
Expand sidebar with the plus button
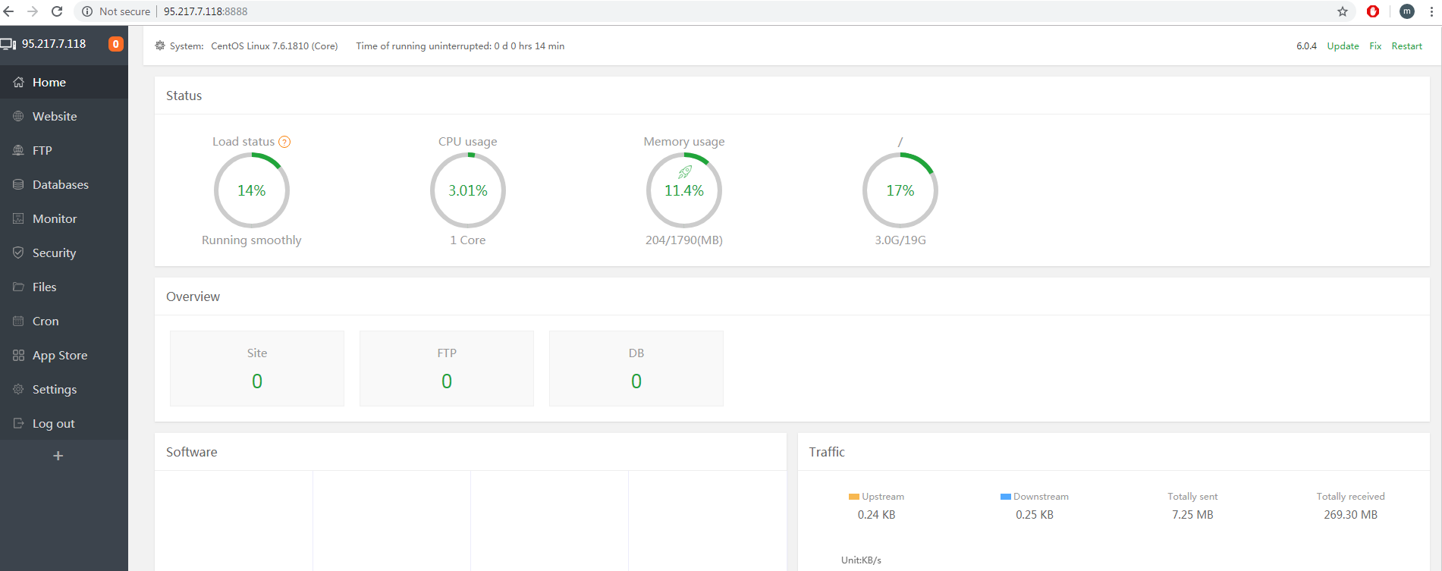(58, 456)
